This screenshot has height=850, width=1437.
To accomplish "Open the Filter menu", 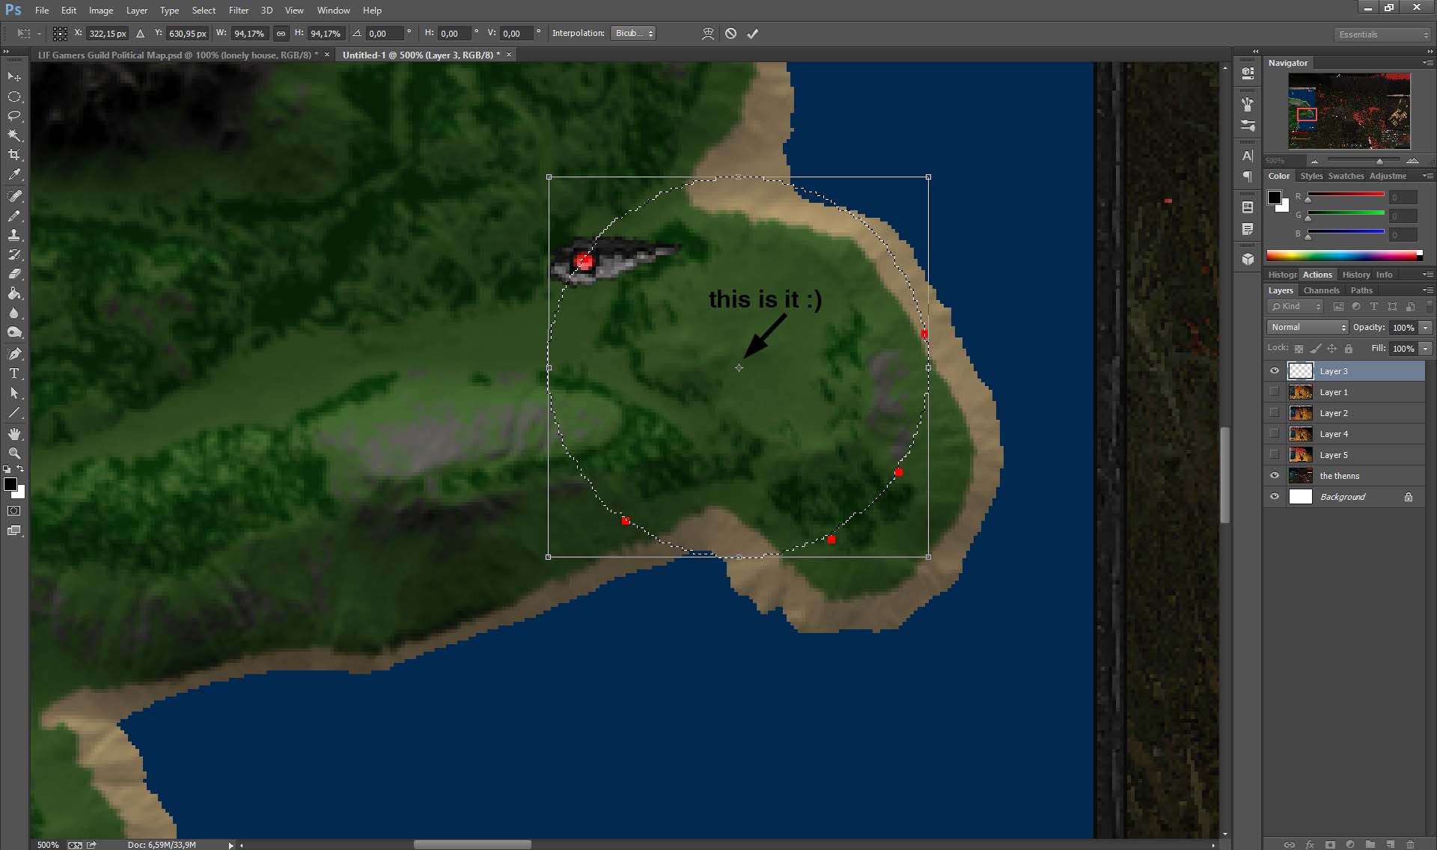I will pos(238,10).
